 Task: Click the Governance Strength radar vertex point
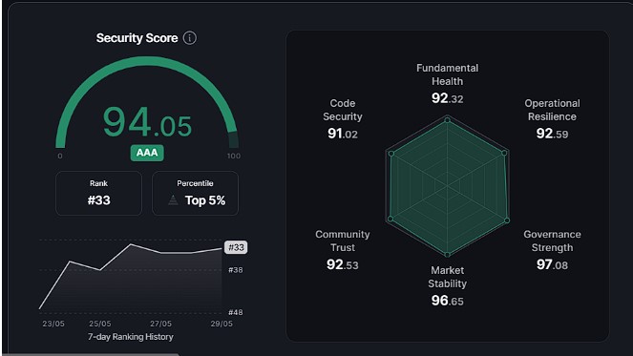[x=507, y=220]
